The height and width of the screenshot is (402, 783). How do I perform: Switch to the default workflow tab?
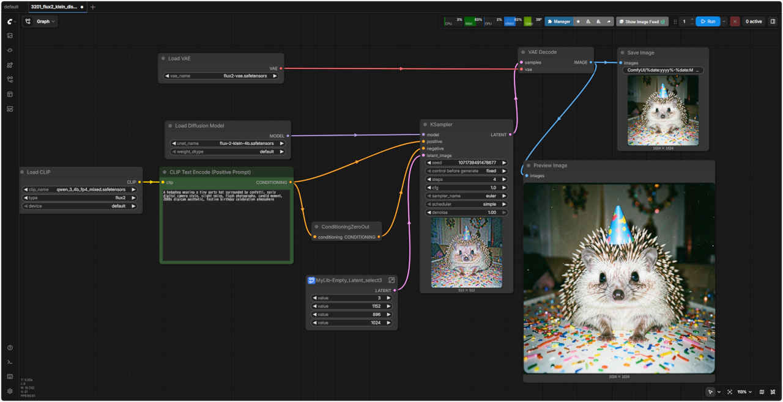click(x=12, y=7)
